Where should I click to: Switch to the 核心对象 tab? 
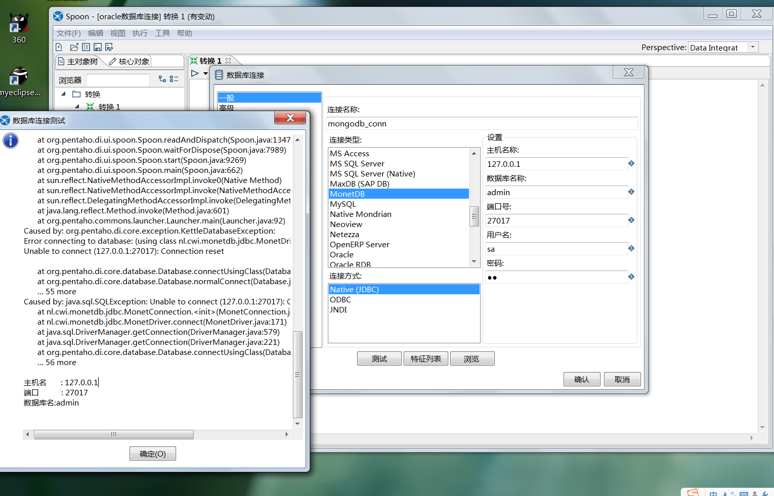(x=130, y=61)
